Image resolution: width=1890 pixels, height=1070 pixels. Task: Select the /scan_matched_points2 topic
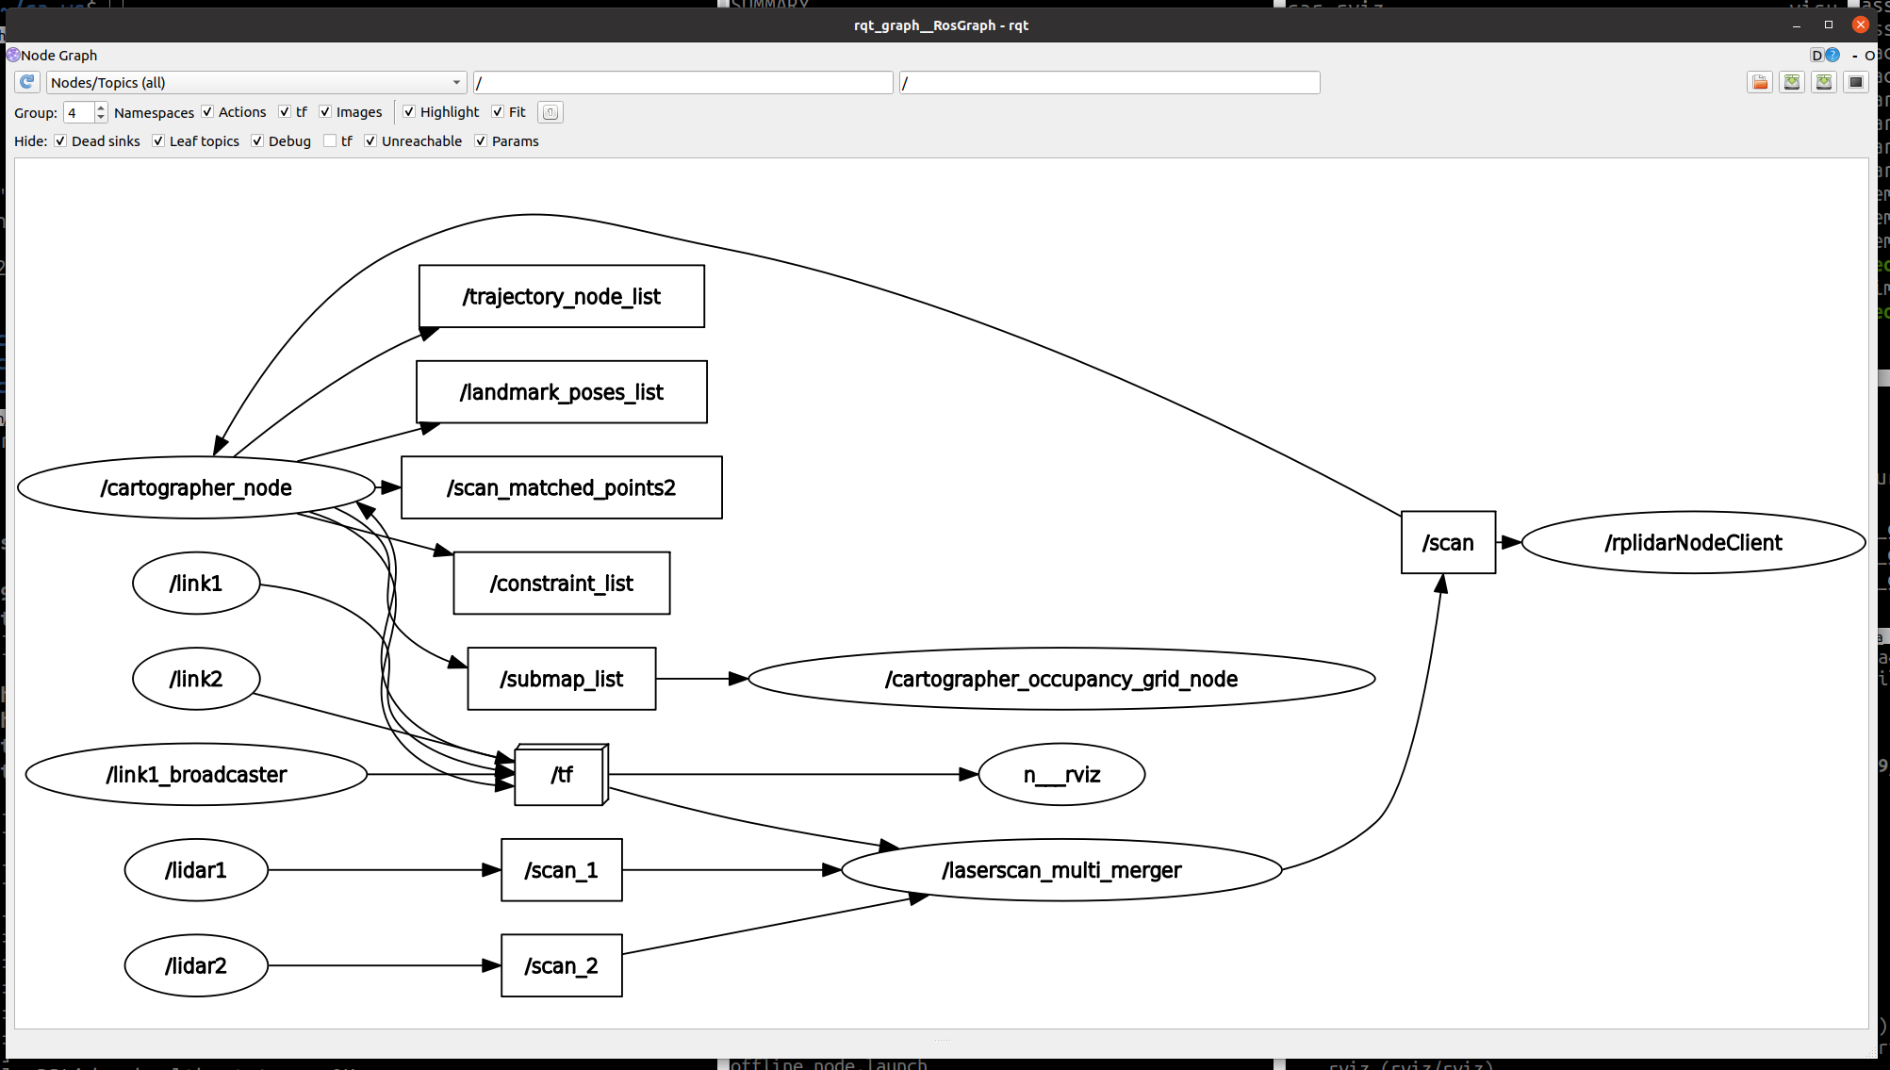[562, 487]
